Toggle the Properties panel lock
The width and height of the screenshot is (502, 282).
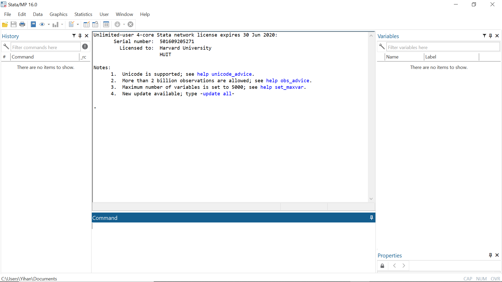(382, 266)
